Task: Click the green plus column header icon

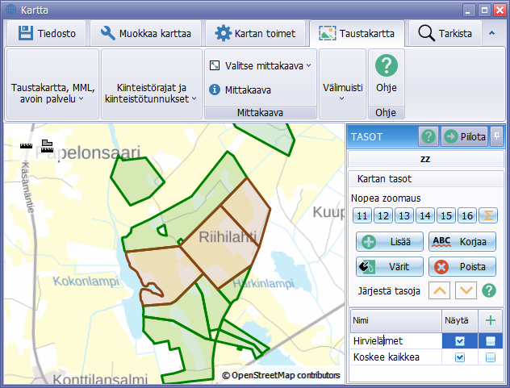Action: [x=491, y=321]
